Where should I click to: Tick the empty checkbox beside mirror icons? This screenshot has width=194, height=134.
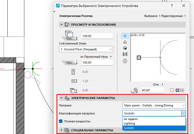point(172,90)
